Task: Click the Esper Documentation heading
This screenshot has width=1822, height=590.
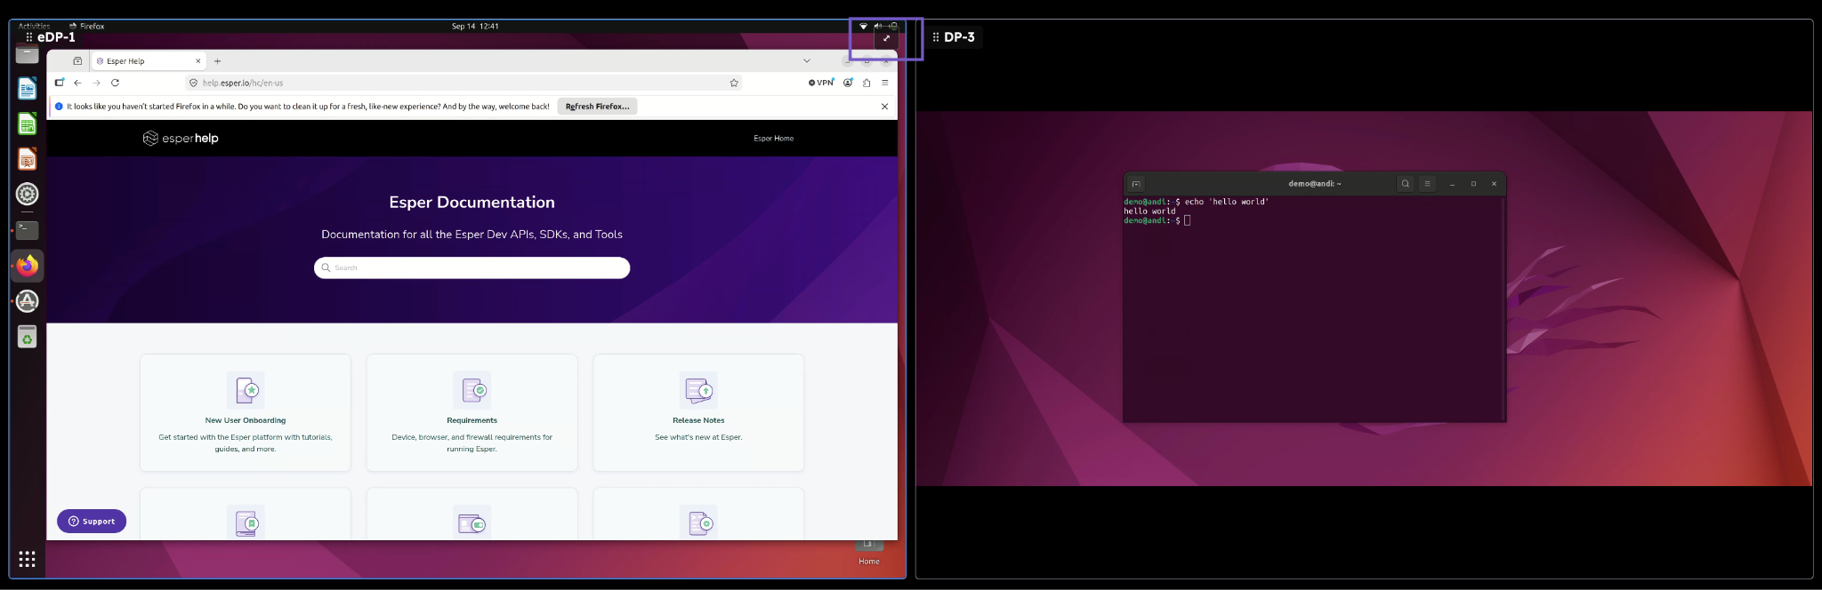Action: point(472,203)
